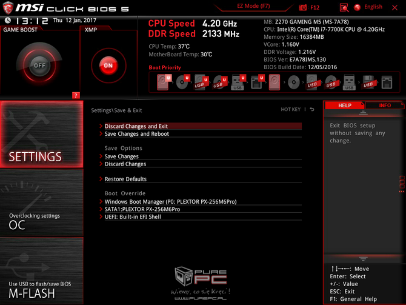Click the Memory Size 16384MB text

[x=294, y=37]
